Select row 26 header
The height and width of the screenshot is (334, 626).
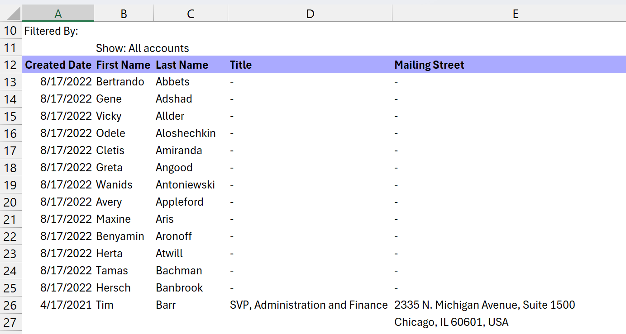pyautogui.click(x=10, y=305)
